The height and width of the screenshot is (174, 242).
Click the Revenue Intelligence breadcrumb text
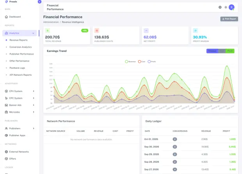point(73,22)
